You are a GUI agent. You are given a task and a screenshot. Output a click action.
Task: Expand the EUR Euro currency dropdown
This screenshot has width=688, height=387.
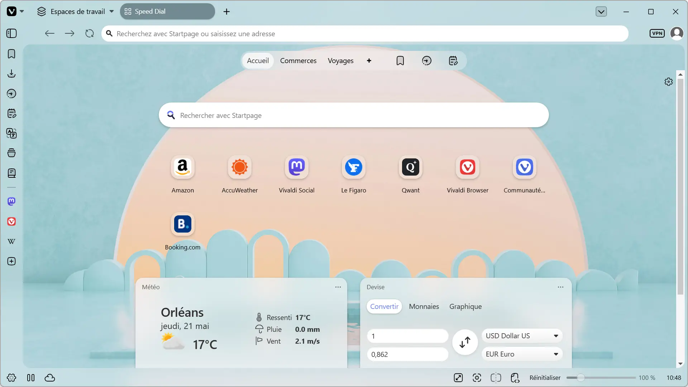522,354
